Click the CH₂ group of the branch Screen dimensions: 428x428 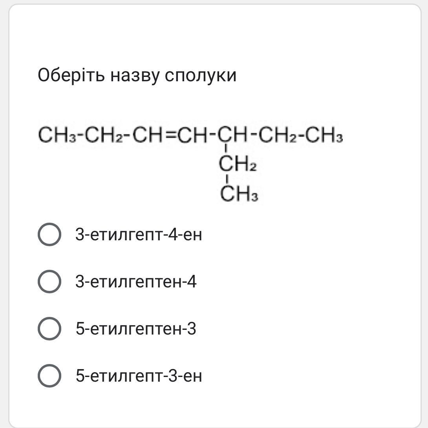tap(238, 163)
